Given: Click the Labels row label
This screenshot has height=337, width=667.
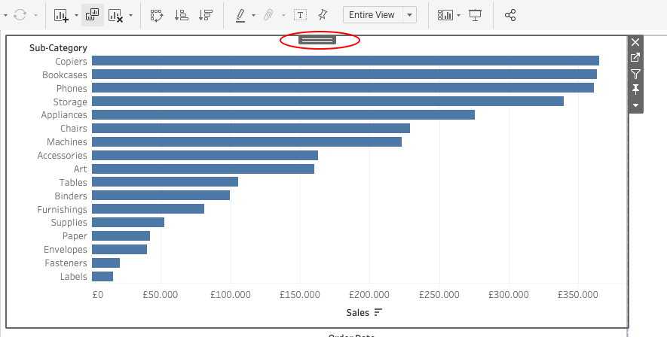Looking at the screenshot, I should tap(74, 276).
